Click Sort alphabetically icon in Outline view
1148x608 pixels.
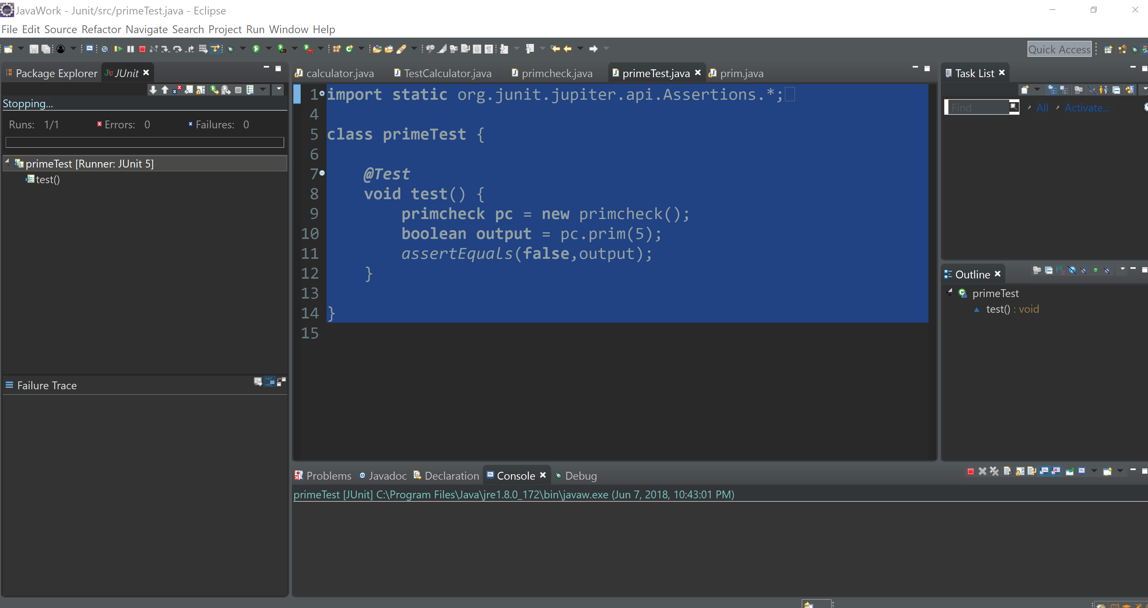(1061, 270)
